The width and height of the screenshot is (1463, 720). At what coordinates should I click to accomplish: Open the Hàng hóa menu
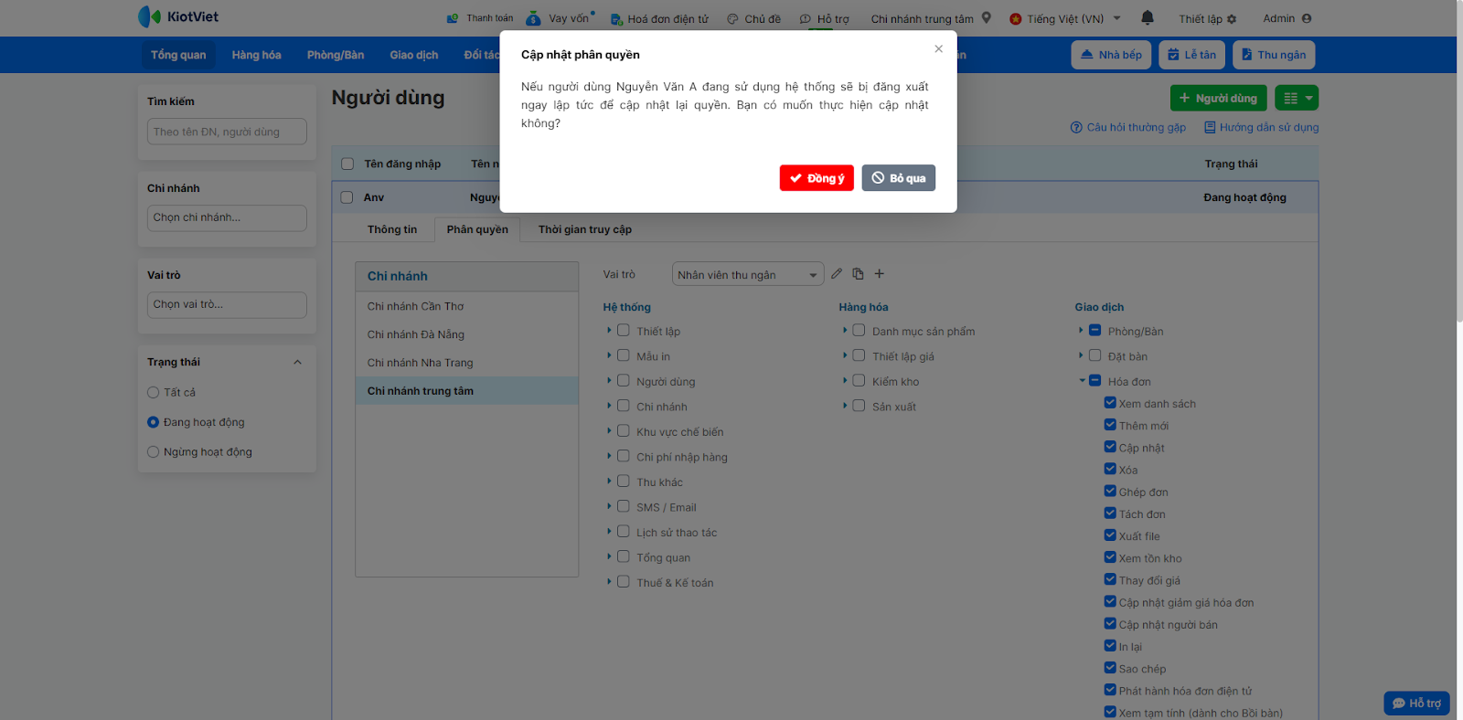pyautogui.click(x=257, y=55)
